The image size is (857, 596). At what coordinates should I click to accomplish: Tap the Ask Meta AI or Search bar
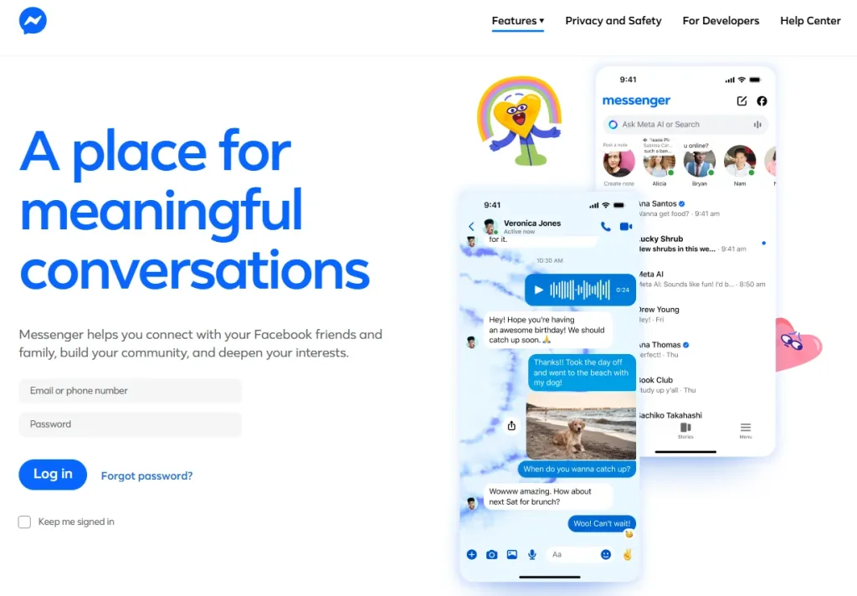pyautogui.click(x=685, y=125)
